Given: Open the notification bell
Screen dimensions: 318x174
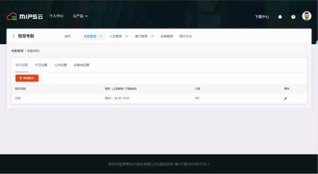Looking at the screenshot, I should pyautogui.click(x=280, y=17).
